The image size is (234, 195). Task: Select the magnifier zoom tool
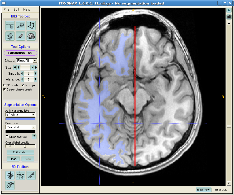(x=21, y=26)
